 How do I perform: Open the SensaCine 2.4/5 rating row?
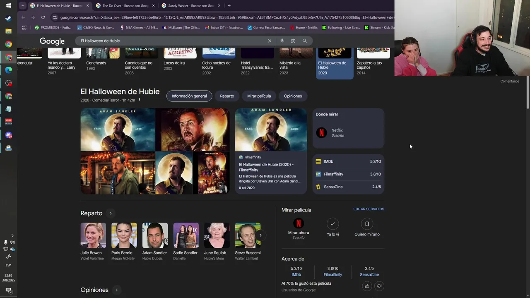(x=348, y=187)
